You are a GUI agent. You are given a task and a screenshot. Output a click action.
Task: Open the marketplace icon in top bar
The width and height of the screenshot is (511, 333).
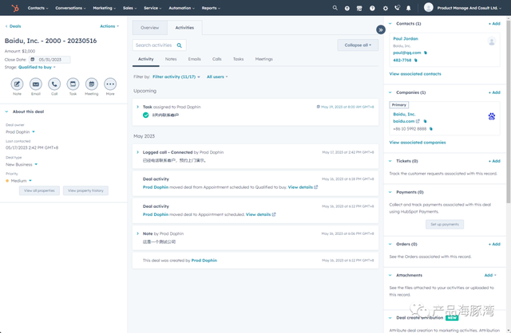(x=359, y=8)
